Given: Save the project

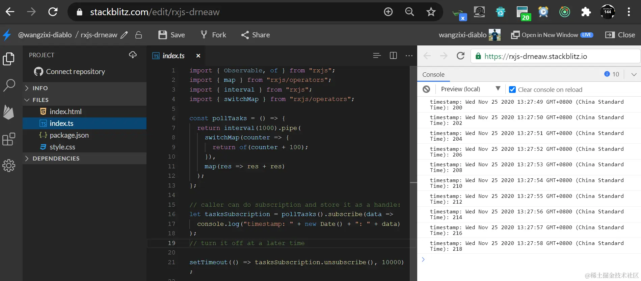Looking at the screenshot, I should 172,35.
